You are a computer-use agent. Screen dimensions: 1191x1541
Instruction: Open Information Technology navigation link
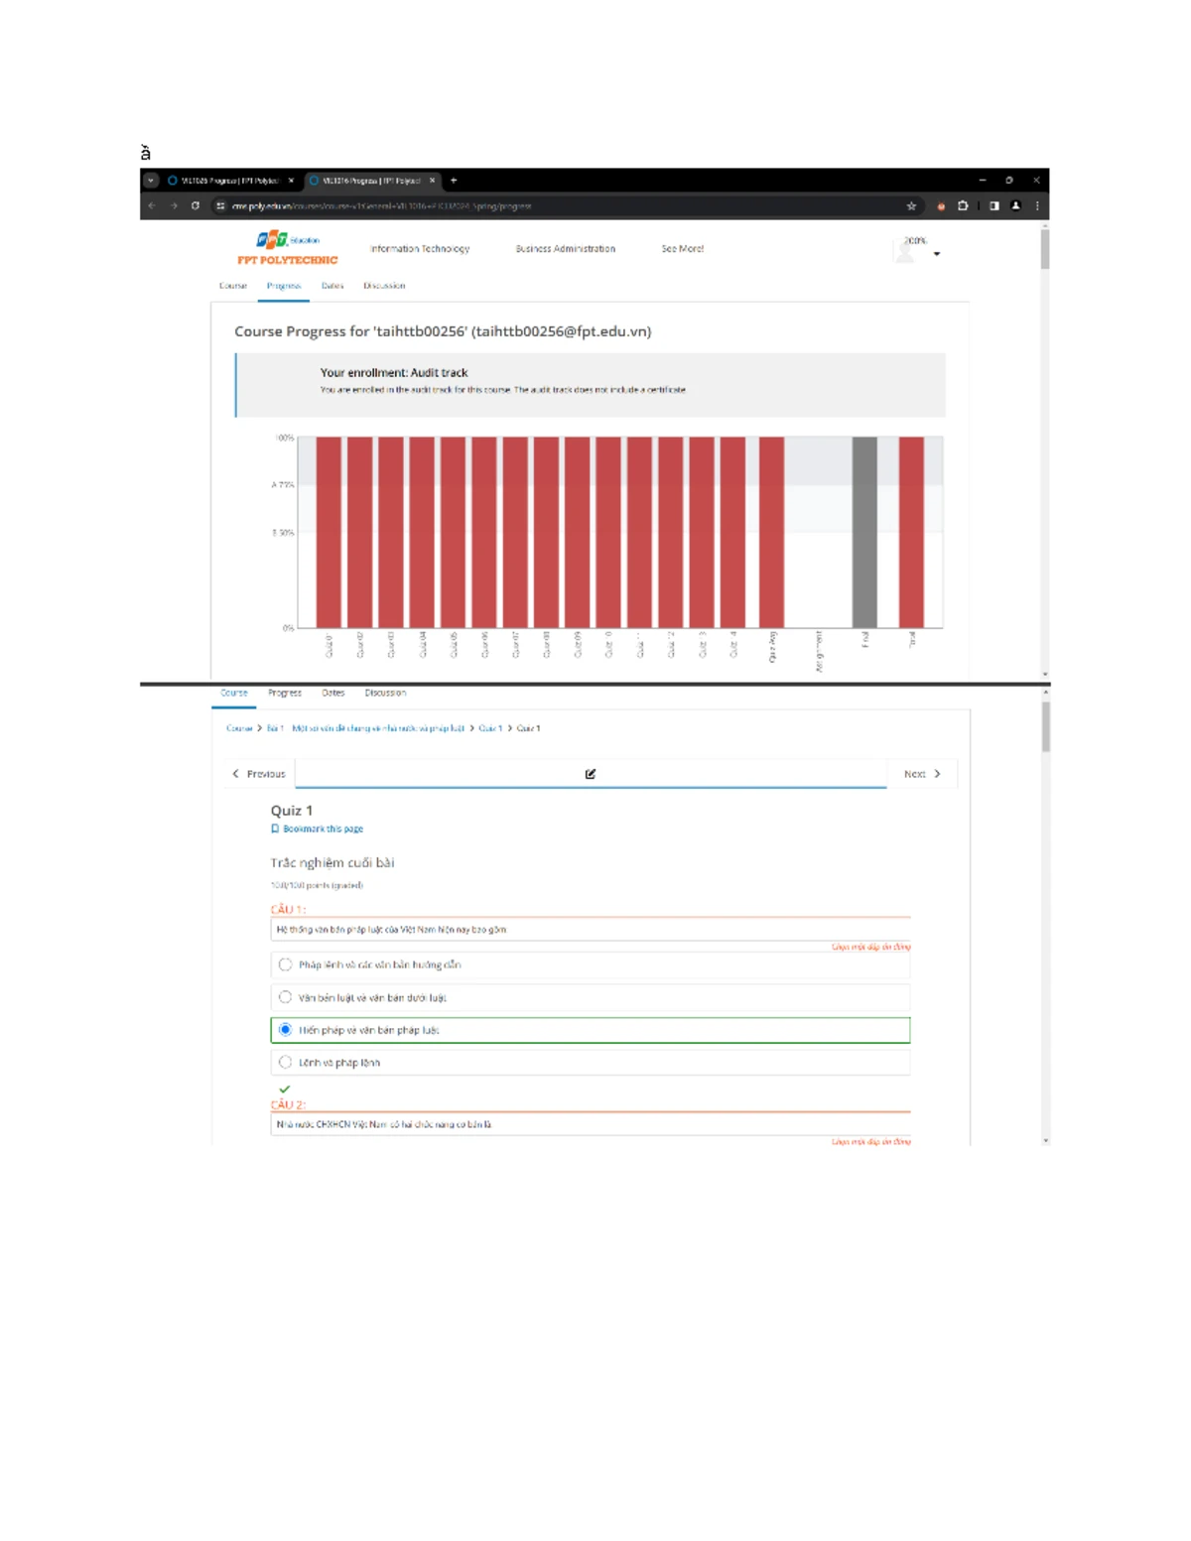tap(420, 249)
